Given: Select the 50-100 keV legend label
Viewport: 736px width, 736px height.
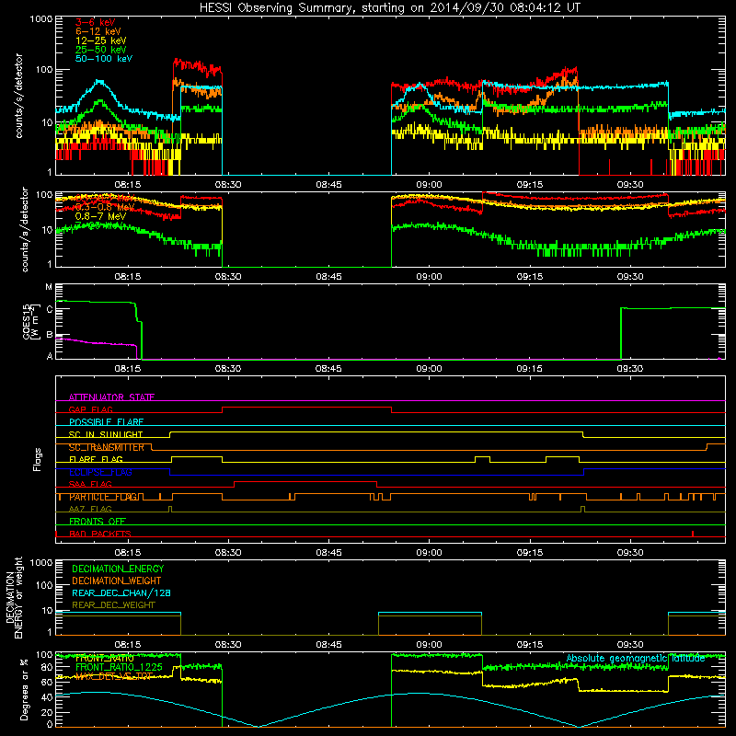Looking at the screenshot, I should click(x=104, y=59).
